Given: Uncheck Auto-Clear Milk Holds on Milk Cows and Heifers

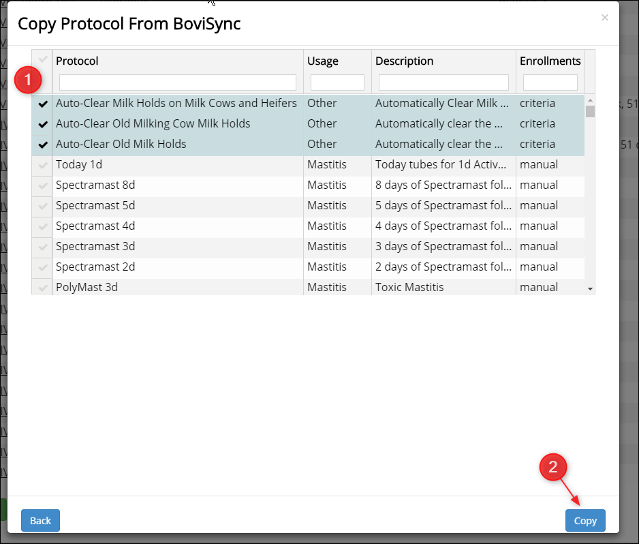Looking at the screenshot, I should [x=43, y=104].
